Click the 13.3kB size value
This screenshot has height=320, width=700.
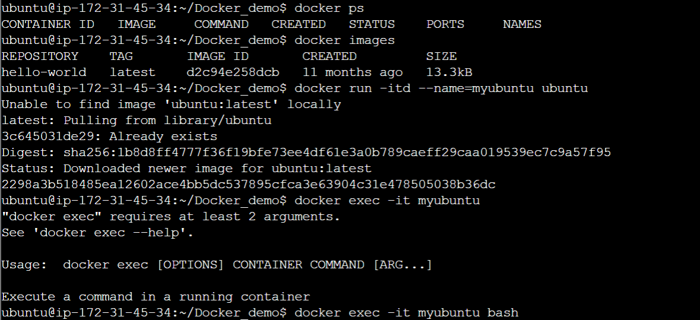point(449,72)
